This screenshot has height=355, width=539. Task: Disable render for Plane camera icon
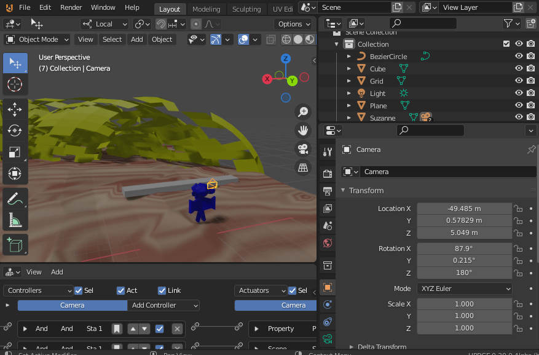531,105
